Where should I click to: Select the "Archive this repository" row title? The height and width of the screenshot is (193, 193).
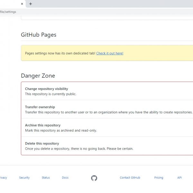(x=42, y=125)
